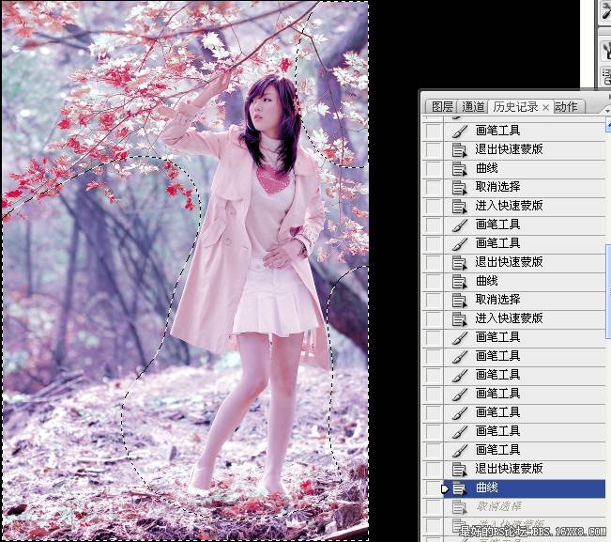Select the second black 取消选择 history state
The image size is (611, 542).
tap(524, 300)
